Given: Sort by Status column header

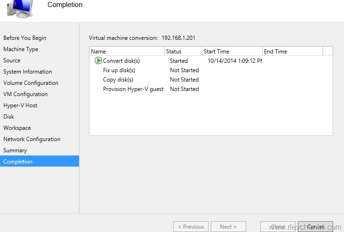Looking at the screenshot, I should click(183, 52).
